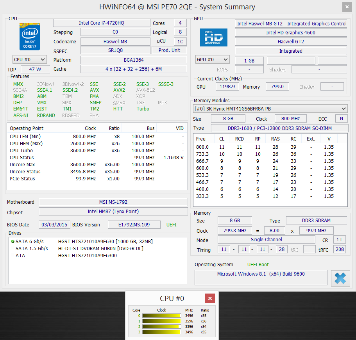Click the Core 1 clock bar
Screen dimensions: 356x340
pos(162,321)
